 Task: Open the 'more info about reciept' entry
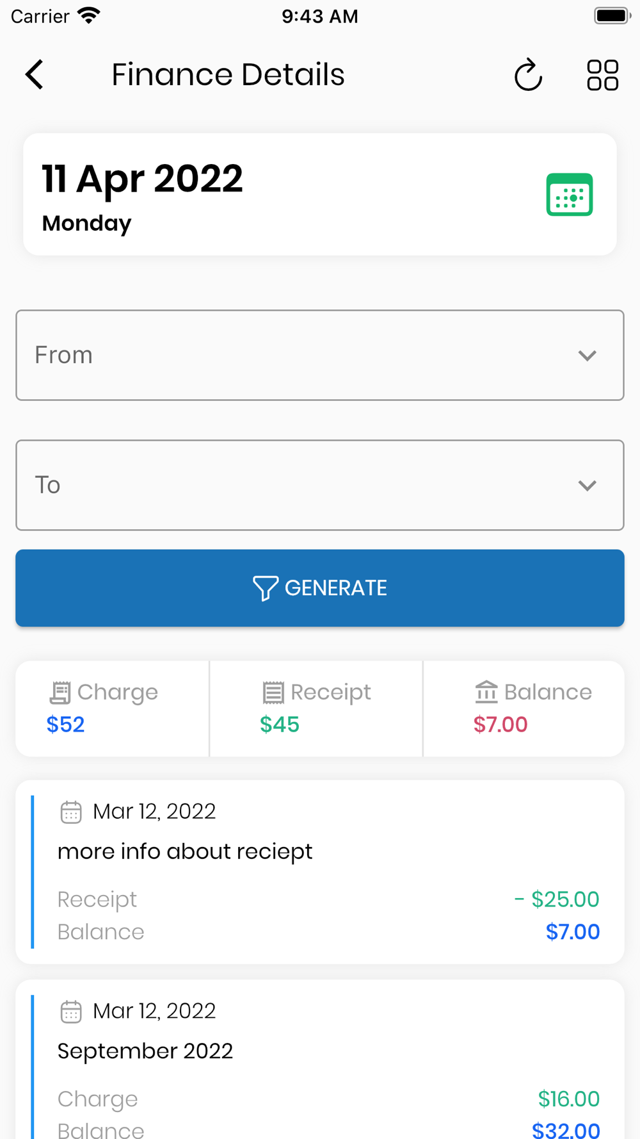(320, 872)
